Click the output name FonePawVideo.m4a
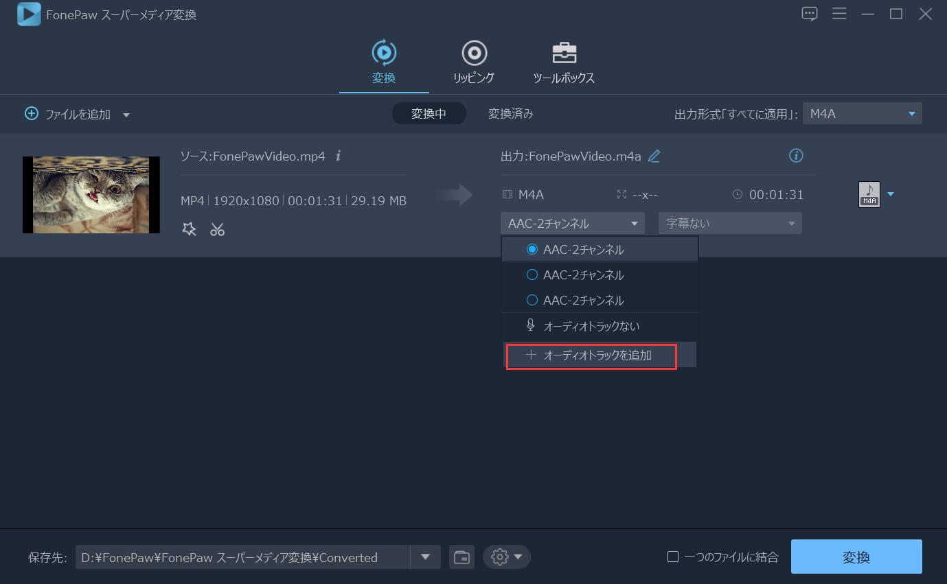 pos(584,156)
